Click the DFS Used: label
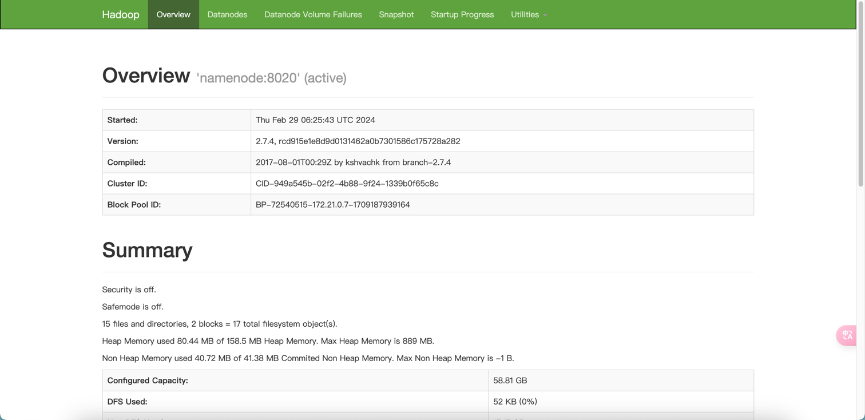The height and width of the screenshot is (420, 865). (x=127, y=402)
